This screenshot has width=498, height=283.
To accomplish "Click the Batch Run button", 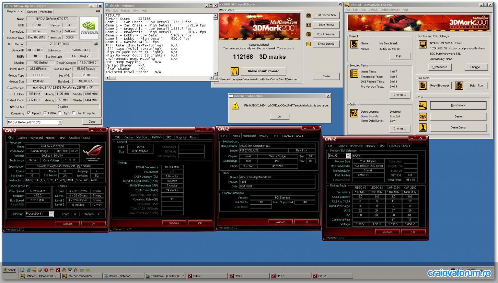I will point(476,86).
